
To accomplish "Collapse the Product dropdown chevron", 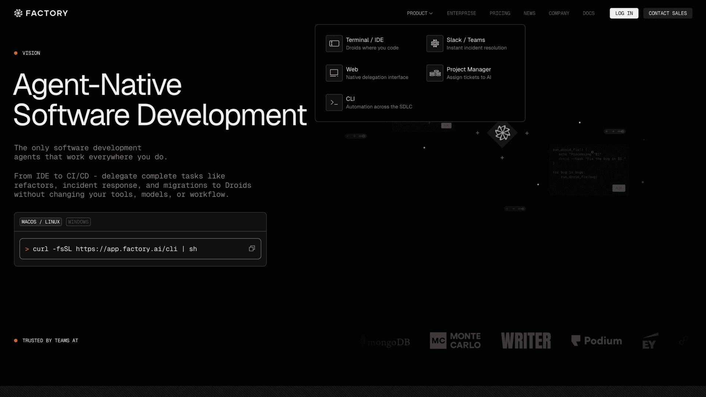I will [x=431, y=13].
